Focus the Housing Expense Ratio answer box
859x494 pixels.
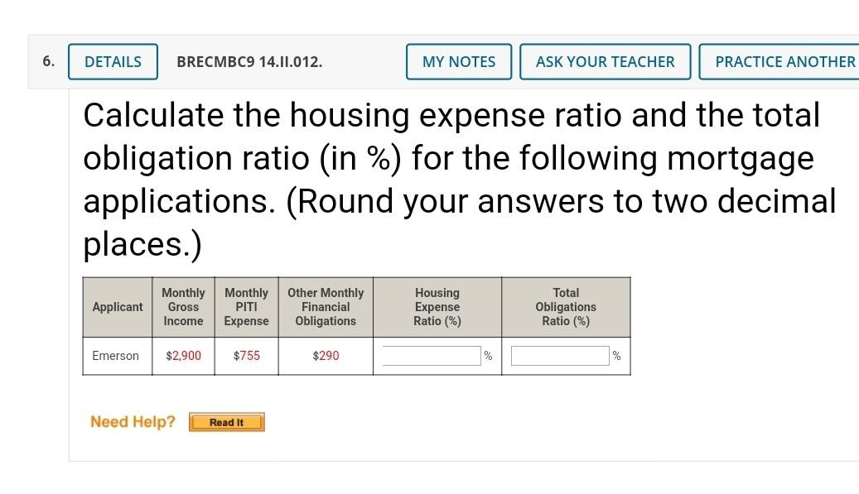pos(431,356)
